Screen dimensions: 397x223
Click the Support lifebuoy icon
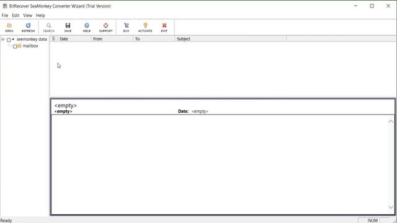105,27
